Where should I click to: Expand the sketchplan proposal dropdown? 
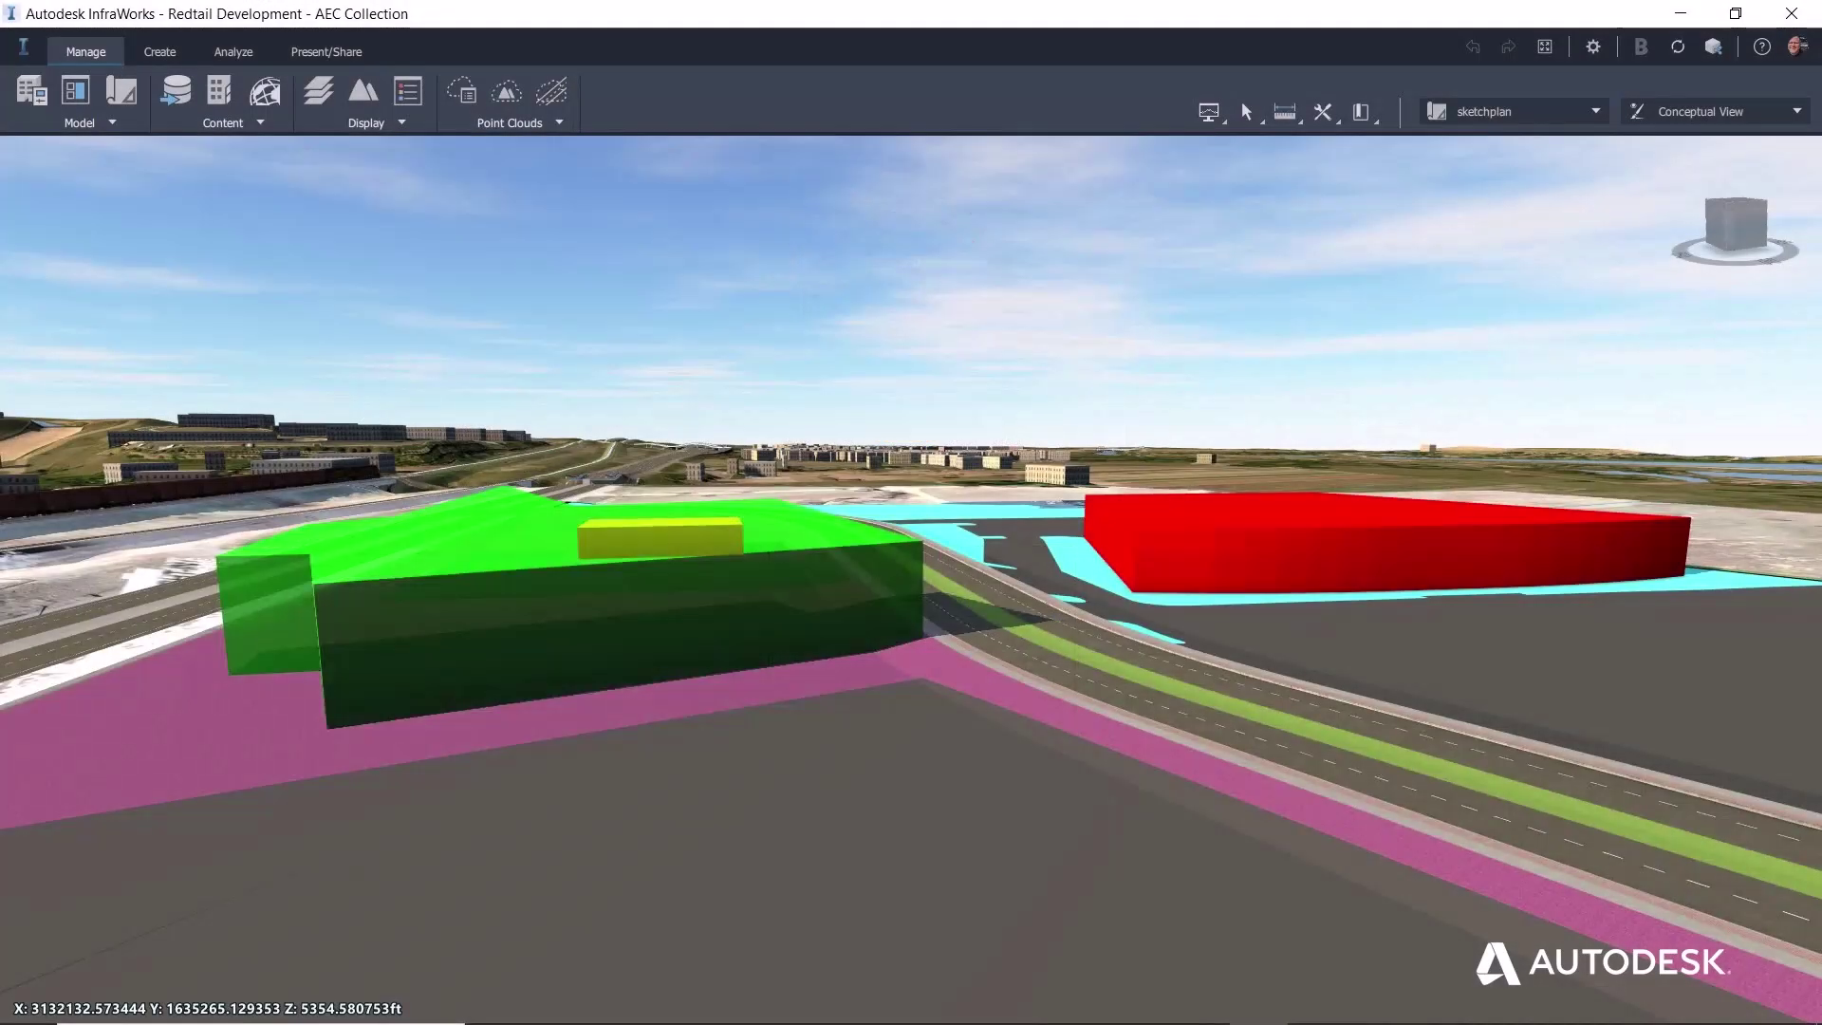point(1596,111)
